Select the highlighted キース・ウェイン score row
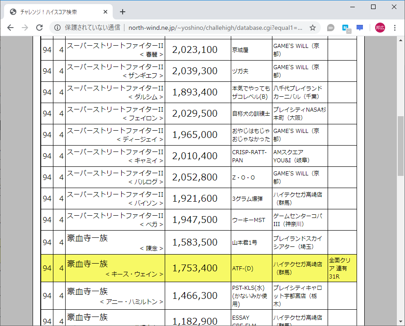The image size is (405, 326). [113, 268]
